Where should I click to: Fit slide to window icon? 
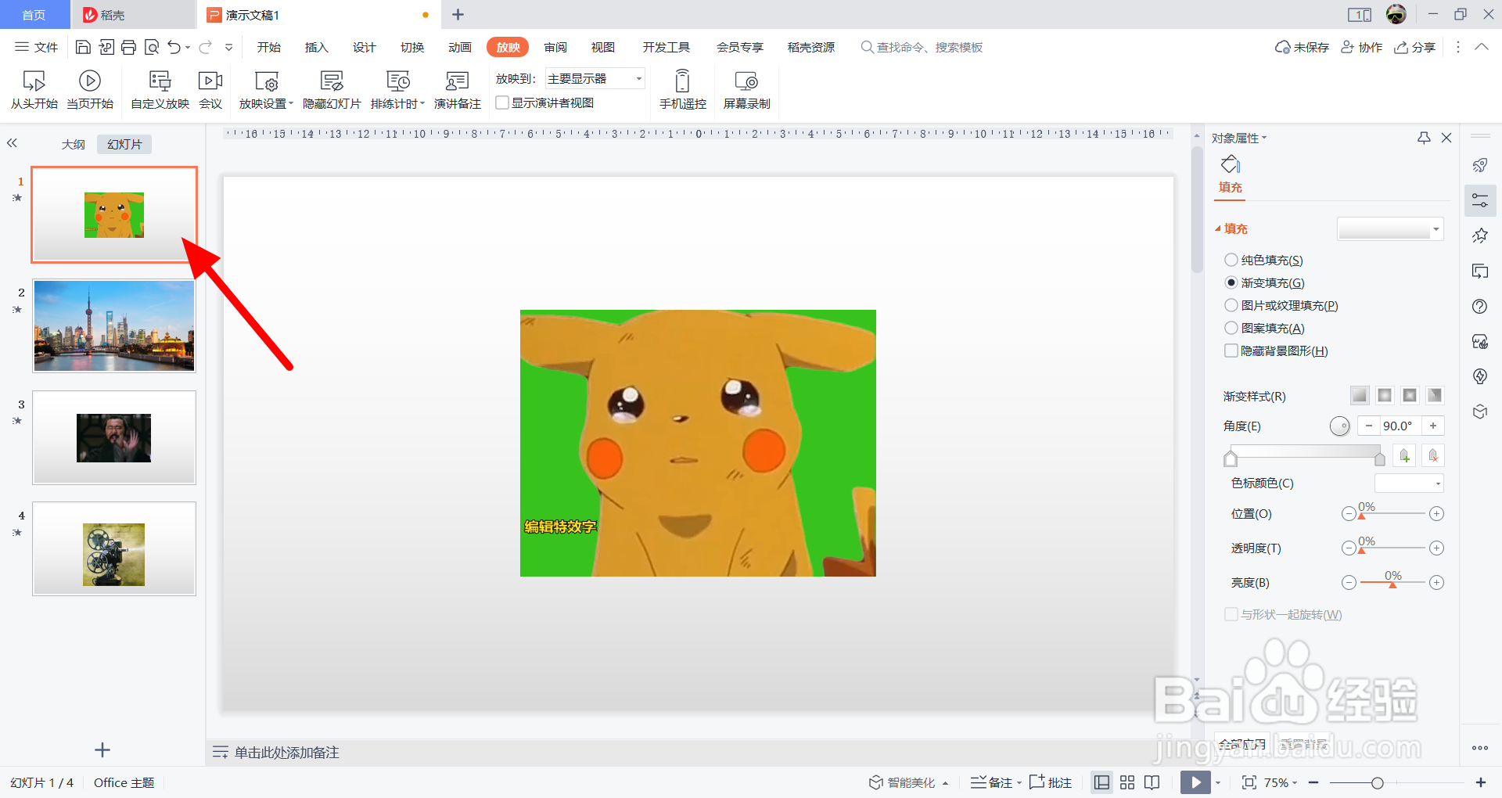[1249, 782]
